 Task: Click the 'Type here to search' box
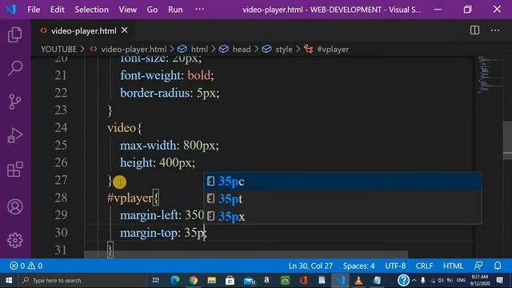tap(82, 281)
